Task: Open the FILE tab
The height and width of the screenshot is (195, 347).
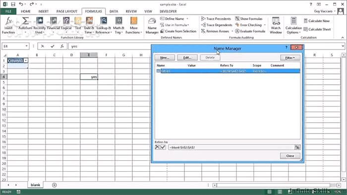Action: coord(8,11)
